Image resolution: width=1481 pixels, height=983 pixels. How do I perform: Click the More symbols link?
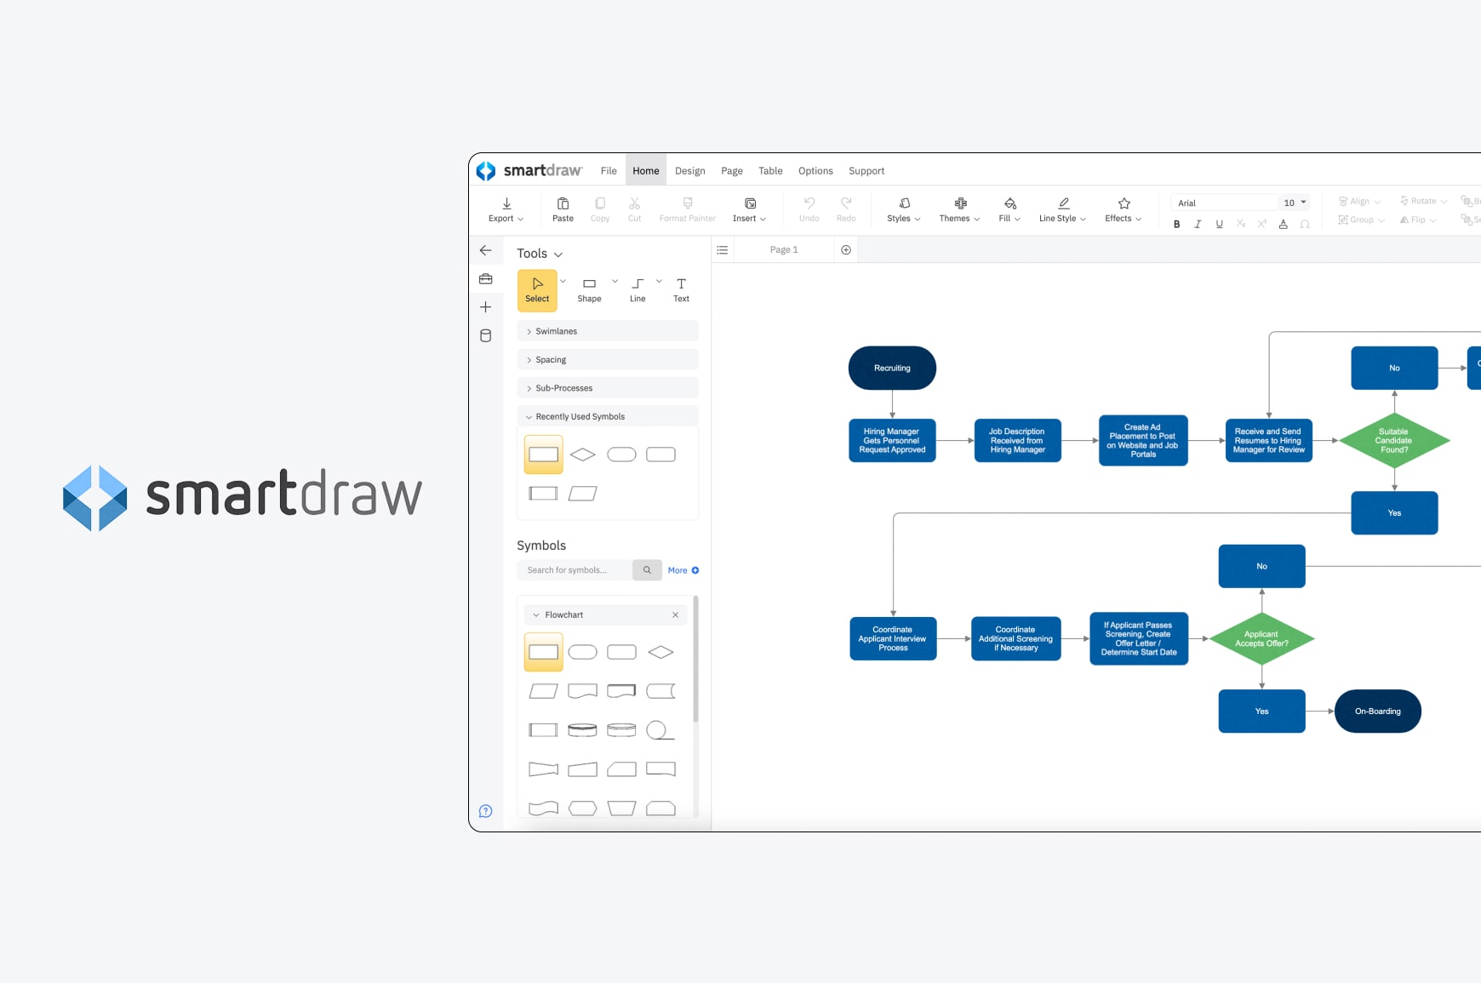[683, 570]
